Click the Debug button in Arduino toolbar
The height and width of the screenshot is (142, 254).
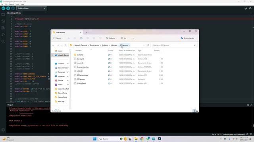click(13, 8)
